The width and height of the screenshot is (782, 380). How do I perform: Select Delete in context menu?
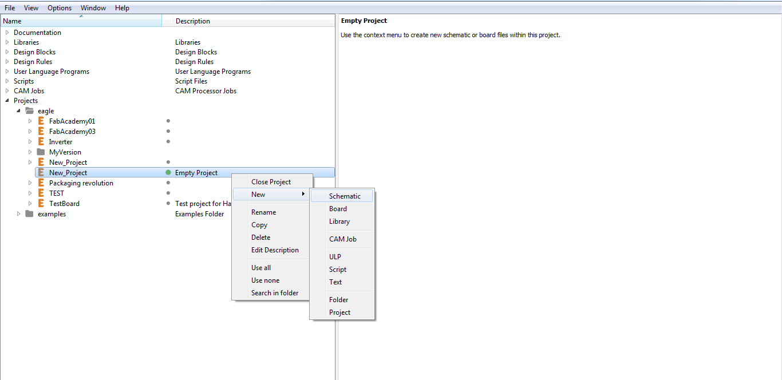[x=271, y=237]
